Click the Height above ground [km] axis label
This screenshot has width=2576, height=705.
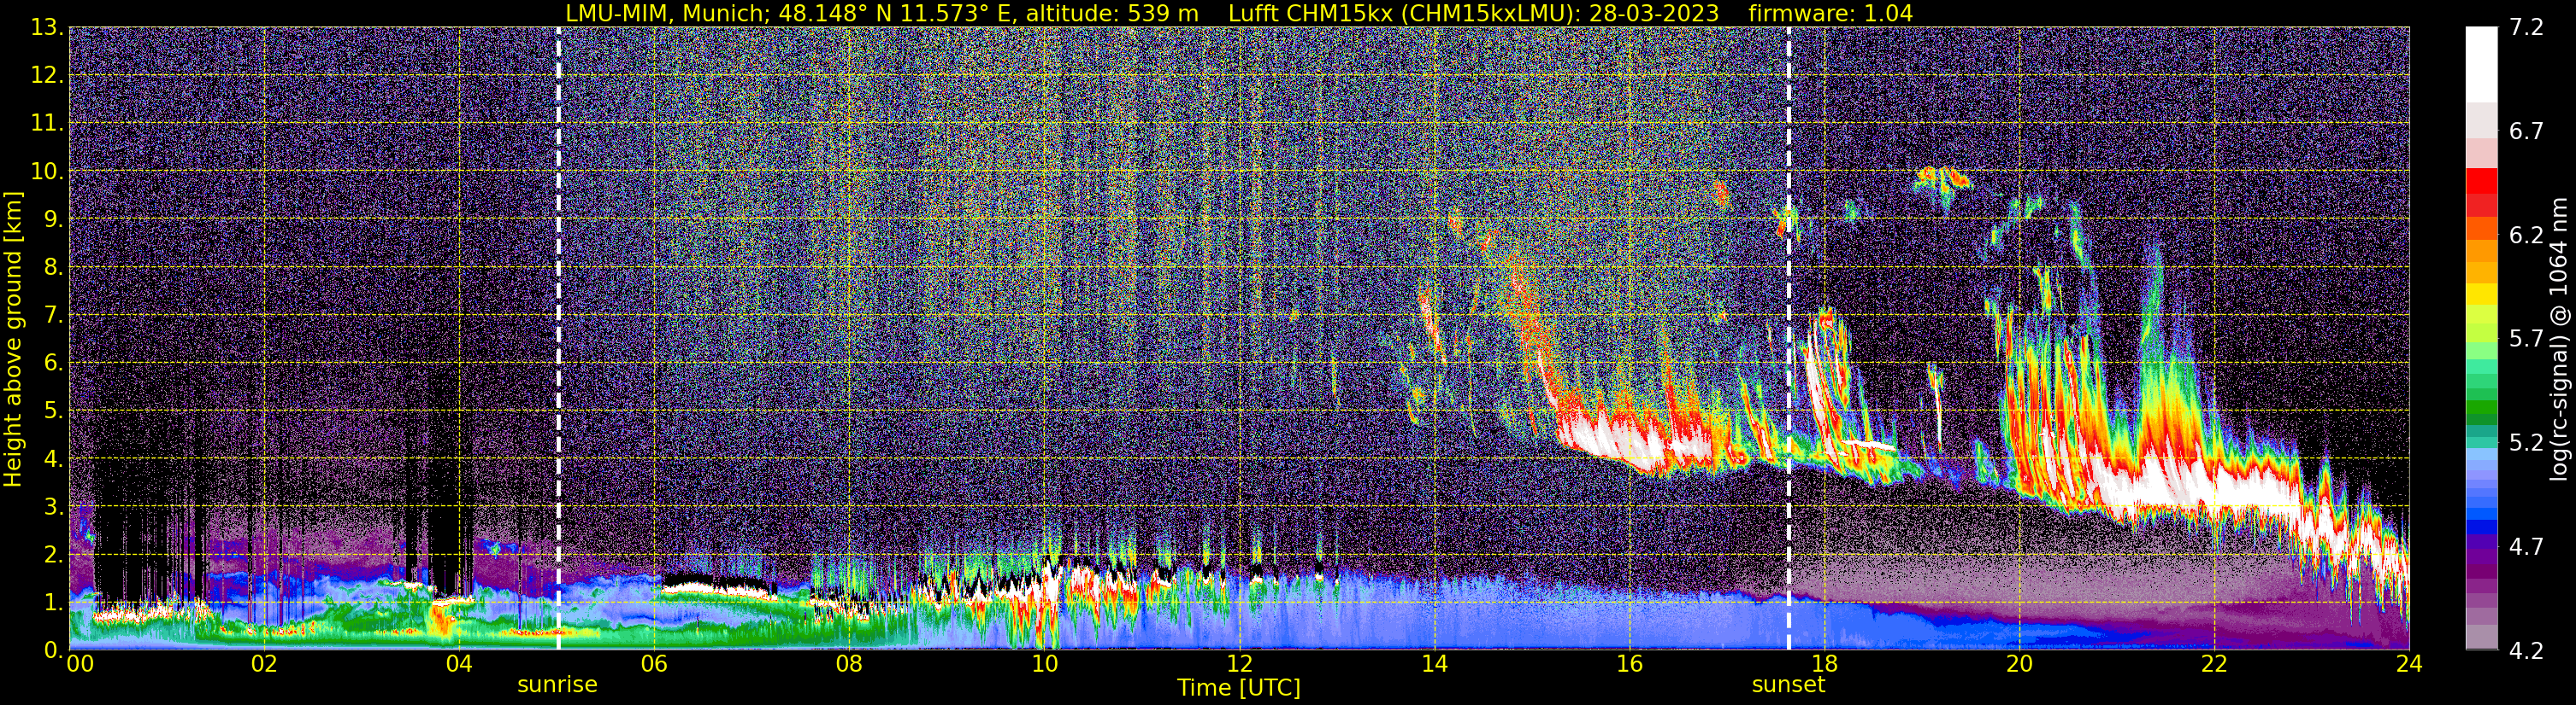[13, 339]
